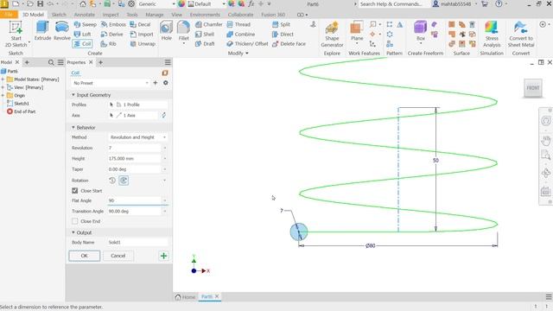Collapse the Behavior section
Image resolution: width=553 pixels, height=311 pixels.
tap(73, 127)
